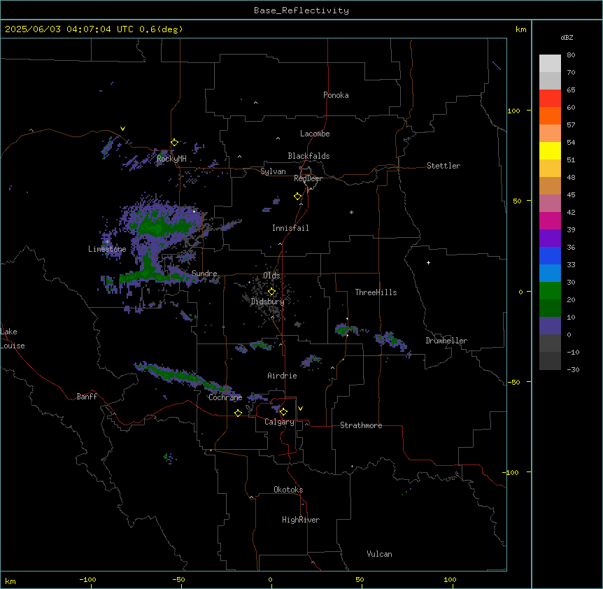Click the Okotoks label
603x589 pixels.
[x=288, y=490]
